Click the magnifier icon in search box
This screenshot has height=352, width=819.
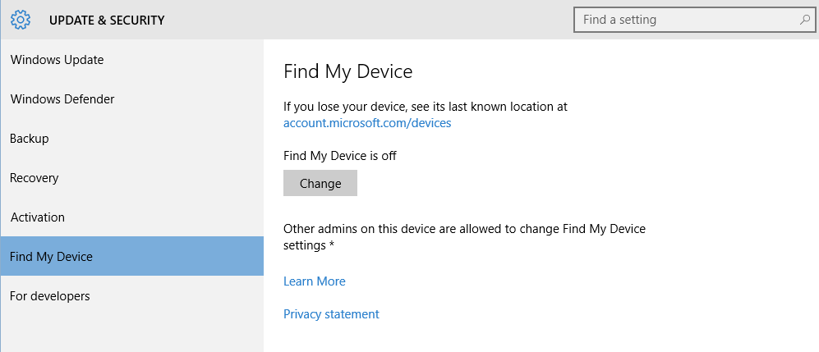[804, 19]
